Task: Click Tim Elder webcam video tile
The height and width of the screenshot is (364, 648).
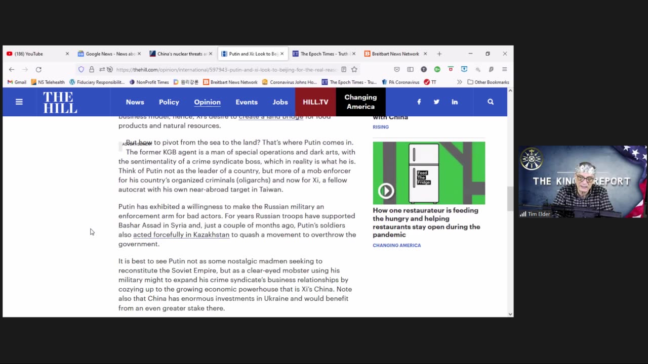Action: (x=583, y=182)
